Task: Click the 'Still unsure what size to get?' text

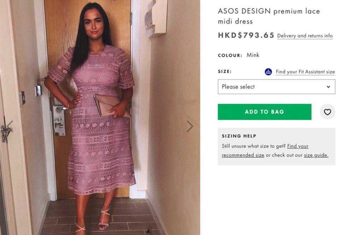Action: (x=253, y=146)
